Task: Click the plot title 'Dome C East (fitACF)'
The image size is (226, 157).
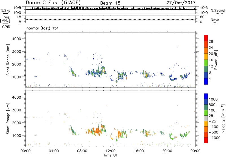Action: pos(53,3)
